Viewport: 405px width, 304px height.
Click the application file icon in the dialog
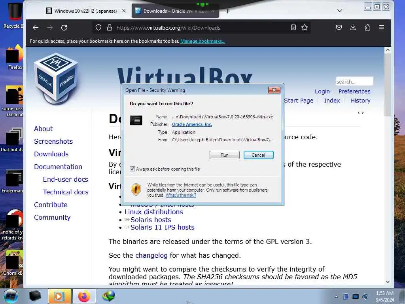click(x=136, y=120)
